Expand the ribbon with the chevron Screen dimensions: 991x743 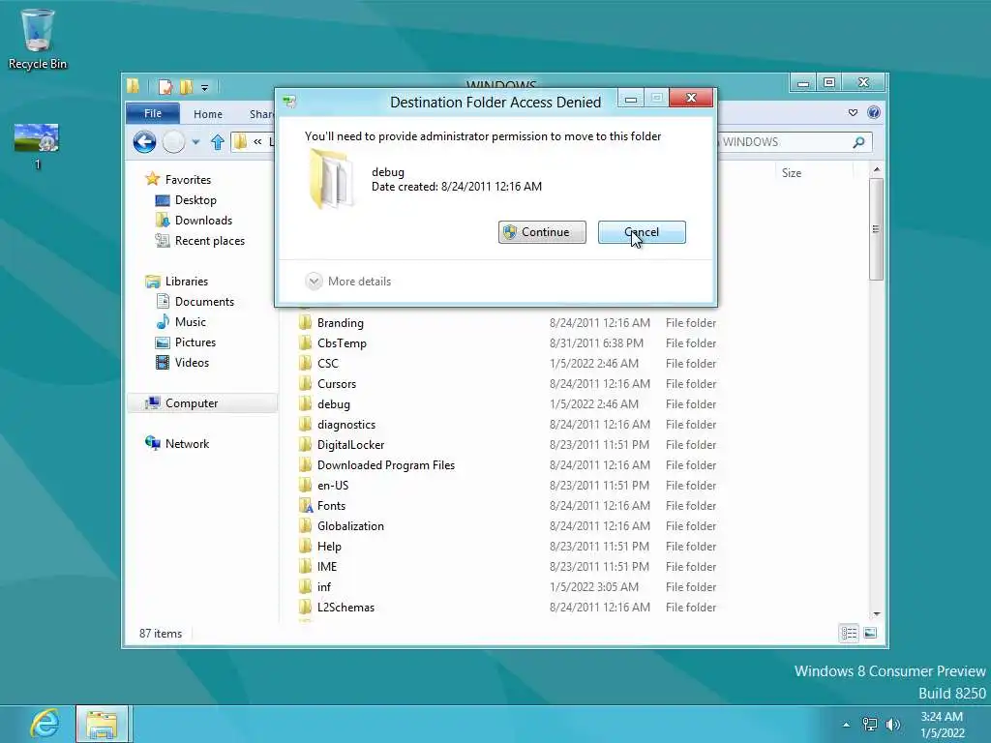coord(854,112)
